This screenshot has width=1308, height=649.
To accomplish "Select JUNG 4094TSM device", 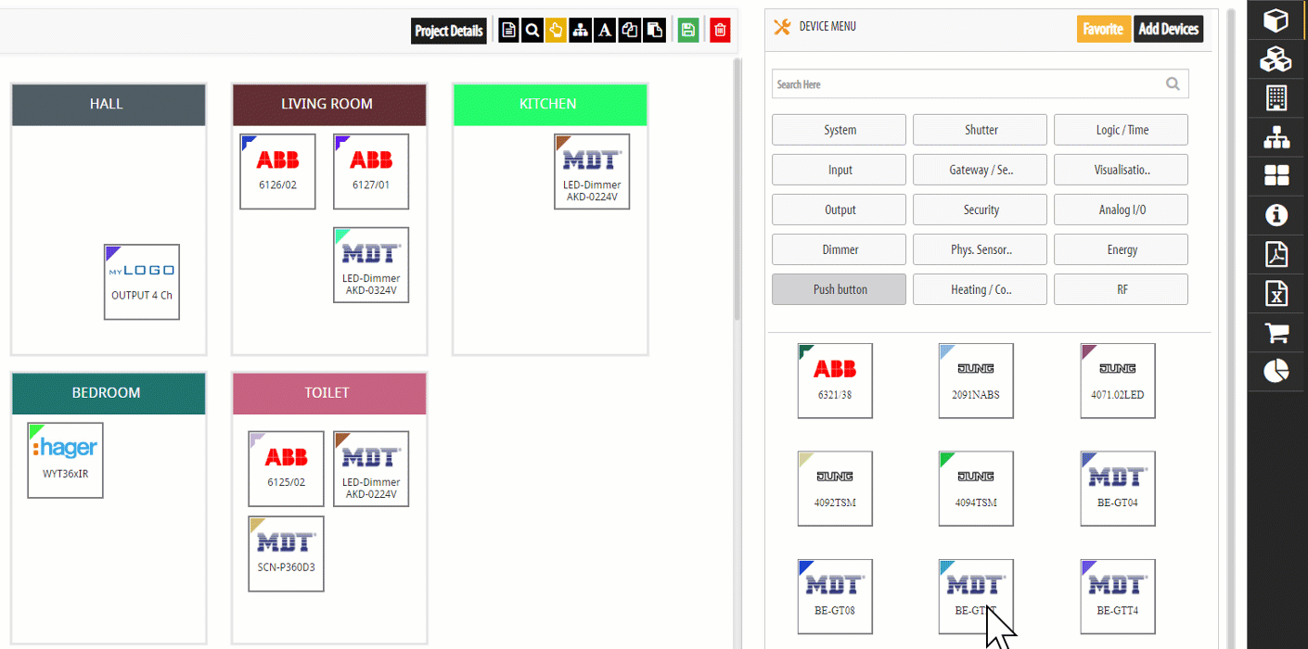I will point(976,489).
